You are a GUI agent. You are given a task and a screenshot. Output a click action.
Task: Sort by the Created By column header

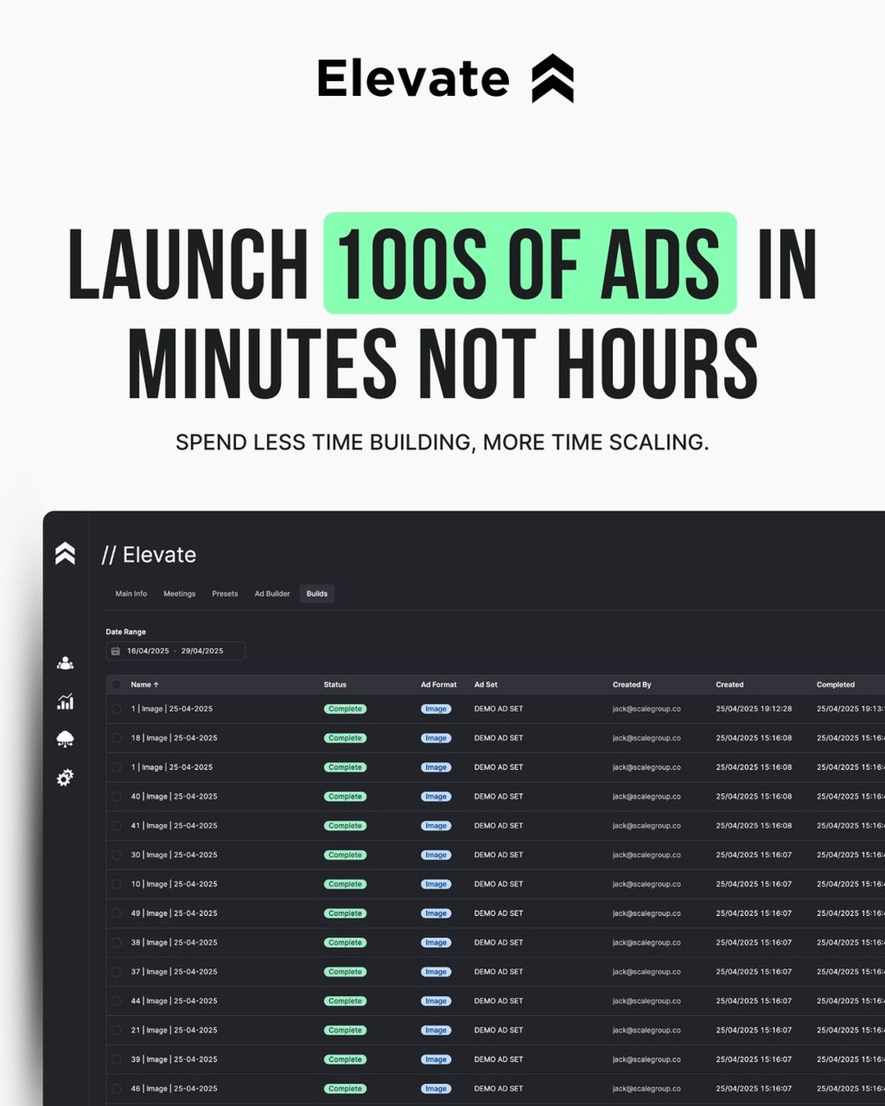coord(632,685)
